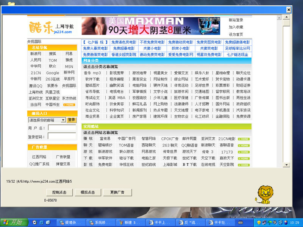The height and width of the screenshot is (227, 303).
Task: Open the 足球世界 category
Action: point(202,86)
